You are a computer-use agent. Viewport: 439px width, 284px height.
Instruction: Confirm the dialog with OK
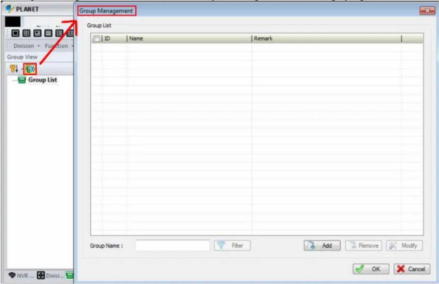coord(371,269)
